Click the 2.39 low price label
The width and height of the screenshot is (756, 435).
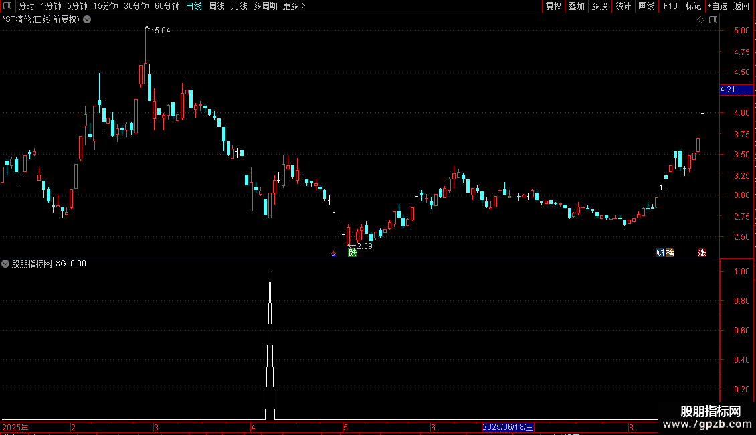click(365, 246)
